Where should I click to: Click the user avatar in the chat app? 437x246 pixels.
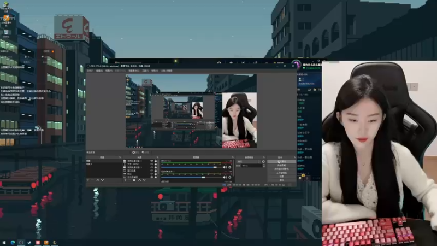click(x=296, y=64)
